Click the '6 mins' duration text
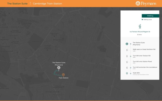 [139, 35]
